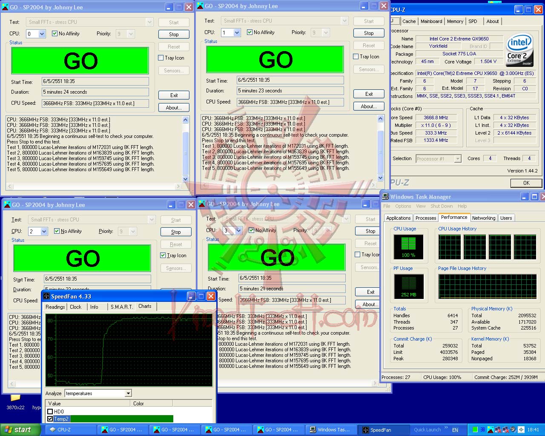Click OK in the CPU-Z window
545x436 pixels.
(526, 183)
